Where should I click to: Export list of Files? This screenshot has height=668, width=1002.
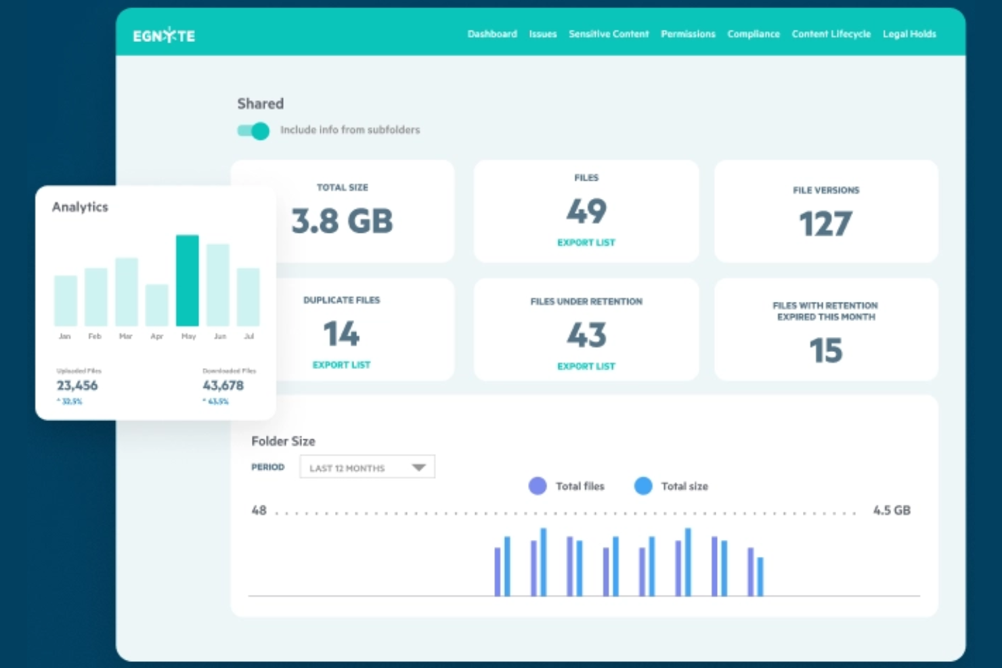[586, 242]
